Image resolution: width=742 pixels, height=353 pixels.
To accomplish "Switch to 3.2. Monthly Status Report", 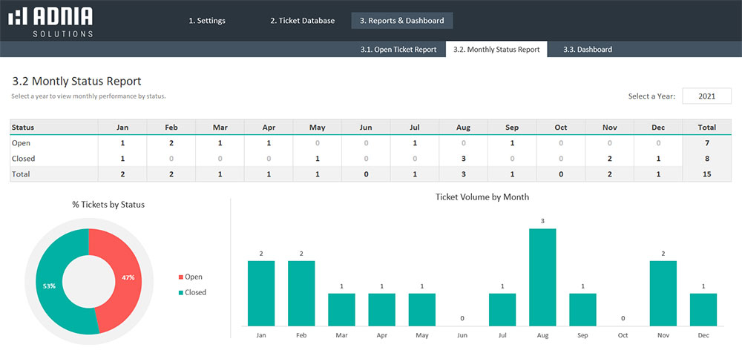I will [x=496, y=50].
